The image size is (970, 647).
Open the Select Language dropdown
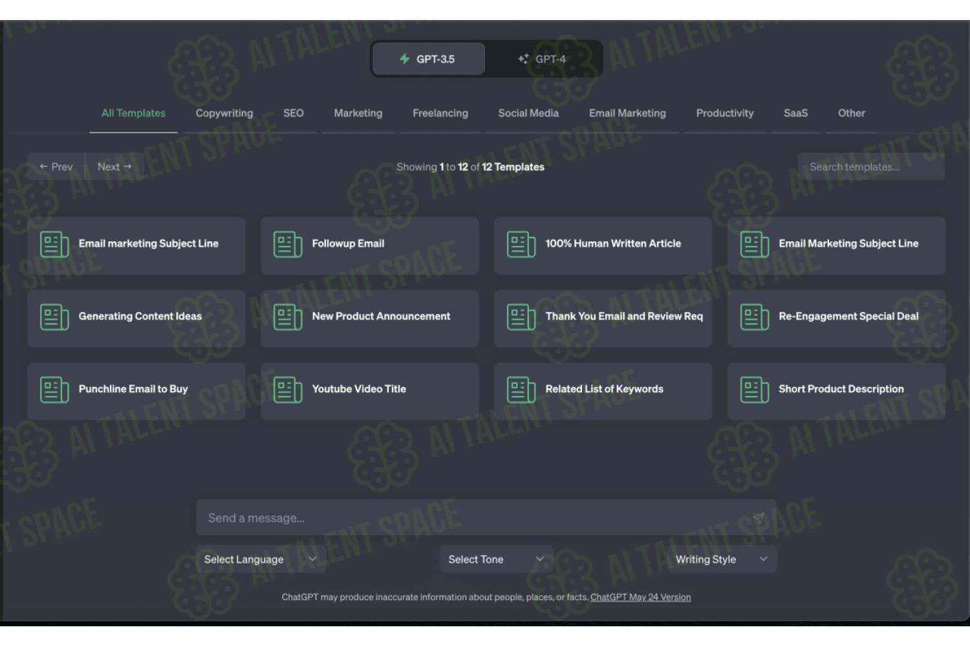click(x=261, y=559)
